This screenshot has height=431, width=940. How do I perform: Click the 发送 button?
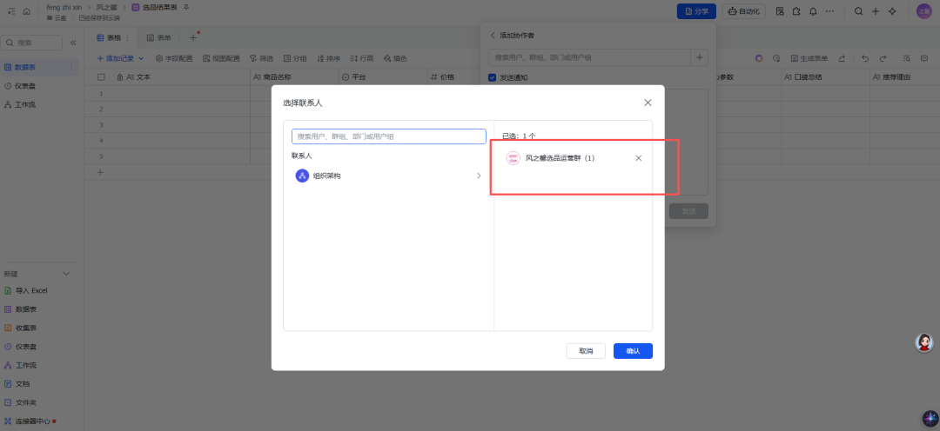tap(688, 210)
